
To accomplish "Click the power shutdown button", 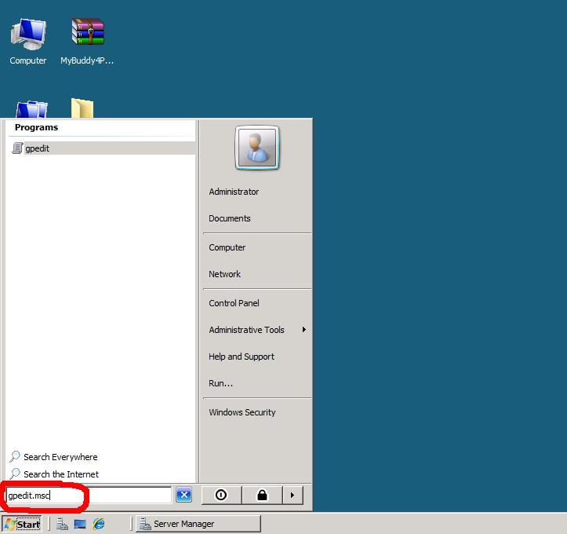I will click(x=221, y=495).
